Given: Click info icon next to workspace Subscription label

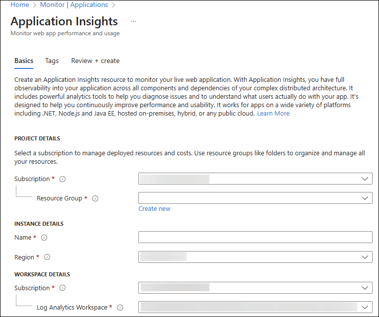Looking at the screenshot, I should [63, 288].
